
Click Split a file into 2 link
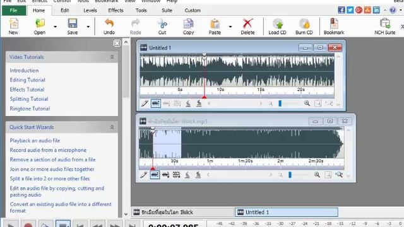click(x=50, y=178)
